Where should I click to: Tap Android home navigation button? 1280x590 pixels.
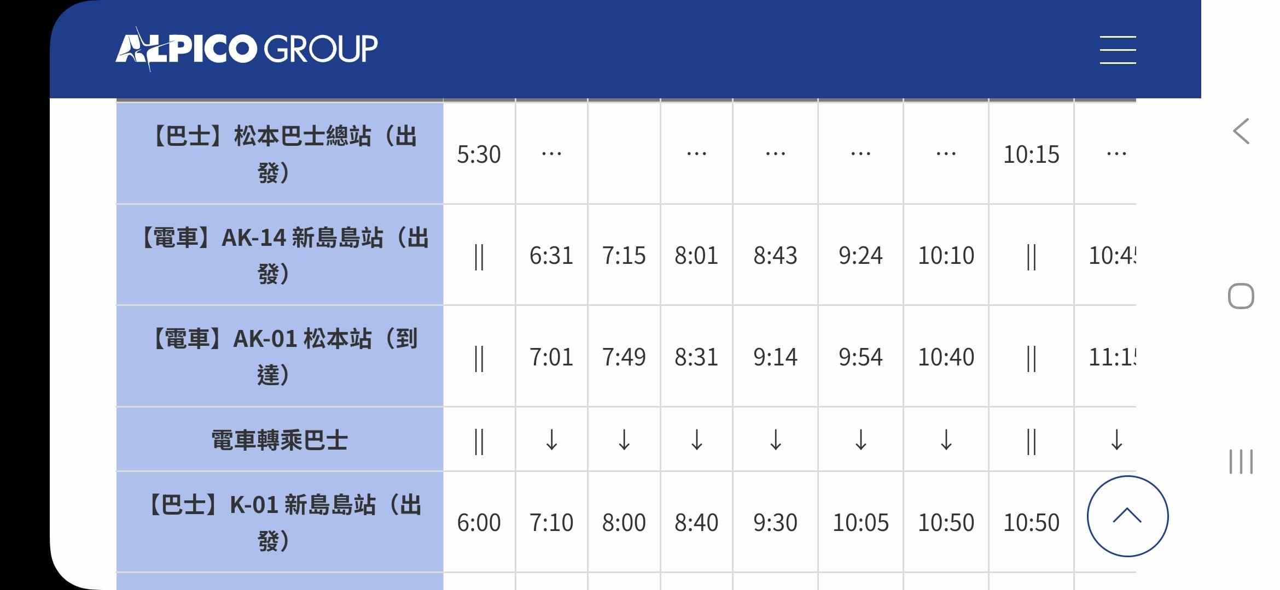(1241, 297)
